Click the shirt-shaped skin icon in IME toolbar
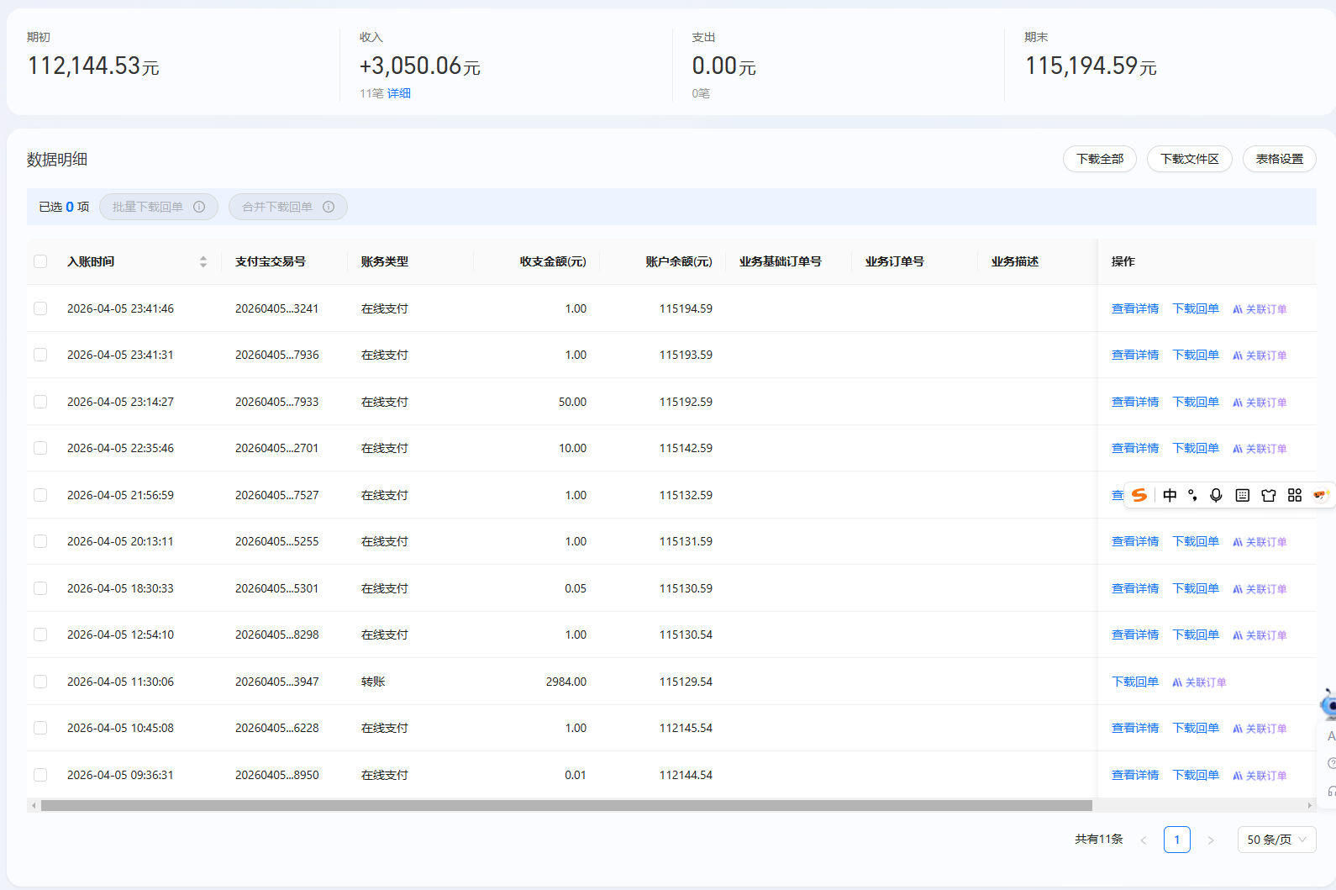 [1269, 495]
